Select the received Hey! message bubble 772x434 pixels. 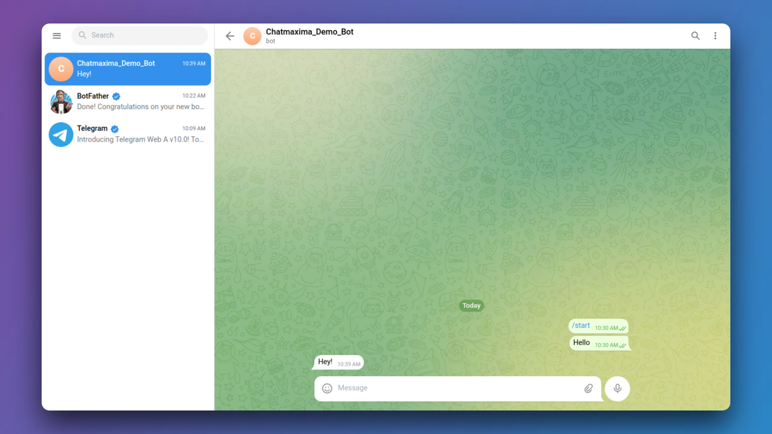338,362
